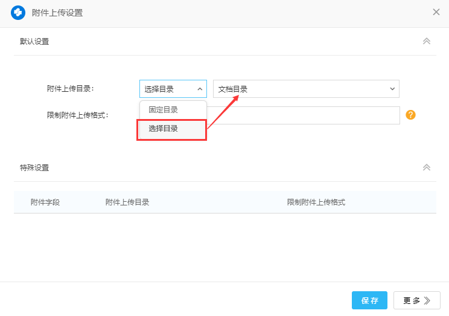Open the 更多 options button
449x316 pixels.
click(417, 300)
